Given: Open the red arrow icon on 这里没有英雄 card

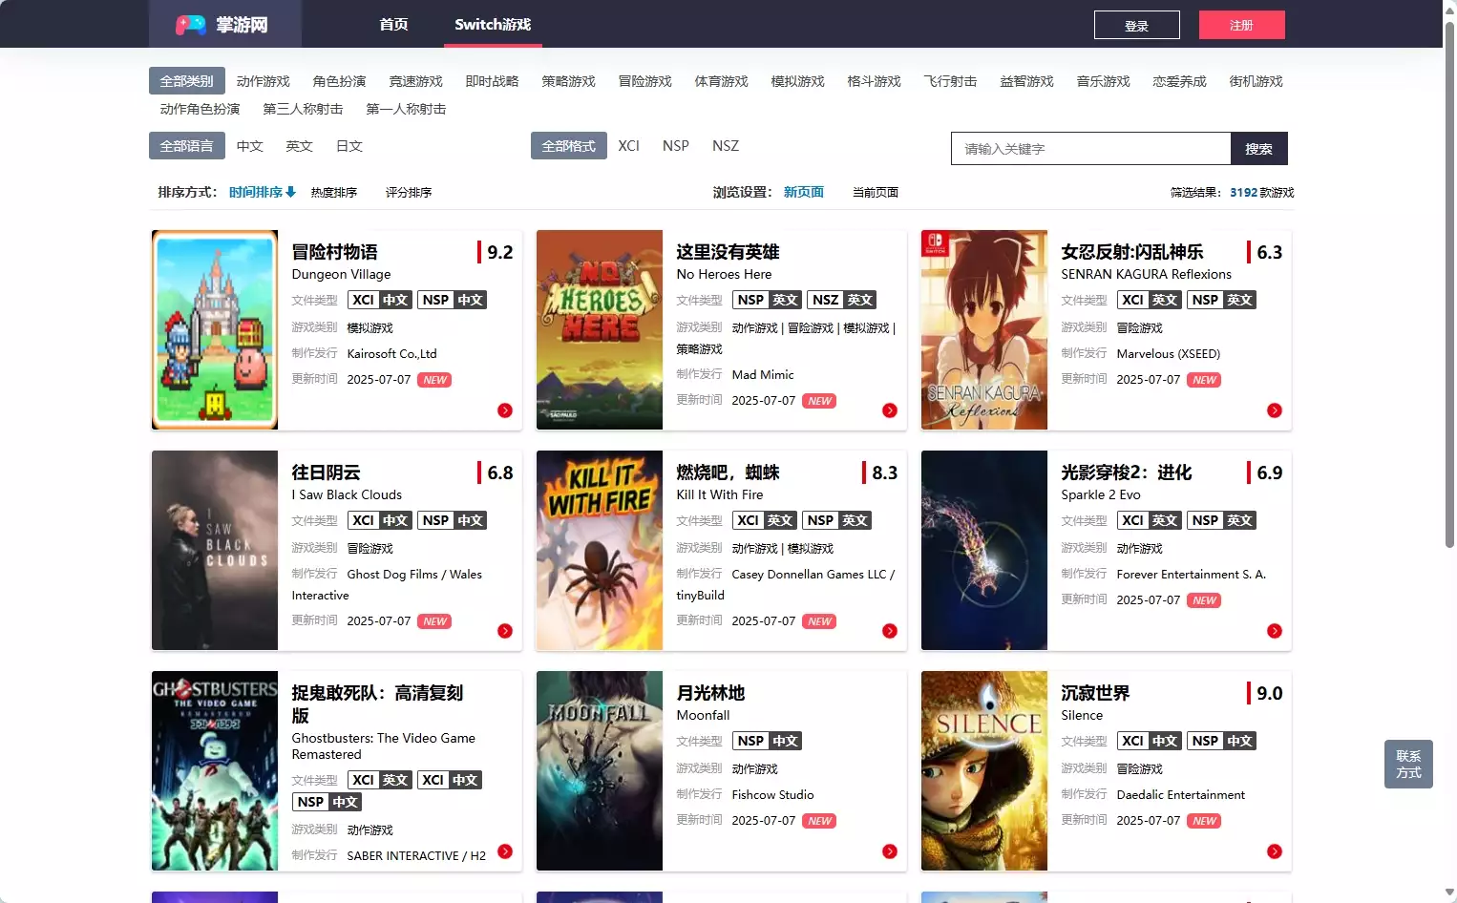Looking at the screenshot, I should pyautogui.click(x=890, y=410).
